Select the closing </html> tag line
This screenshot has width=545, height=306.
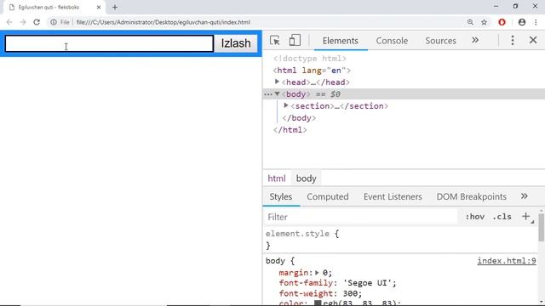[x=290, y=130]
